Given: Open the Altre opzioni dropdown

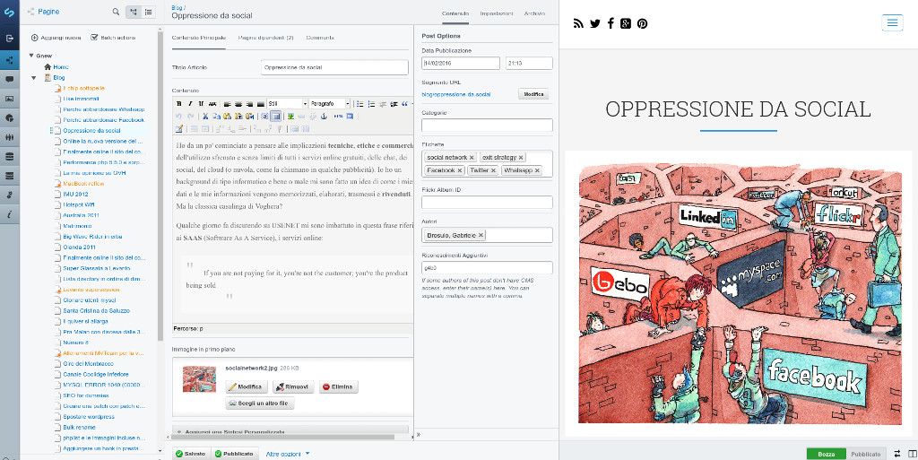Looking at the screenshot, I should [288, 454].
